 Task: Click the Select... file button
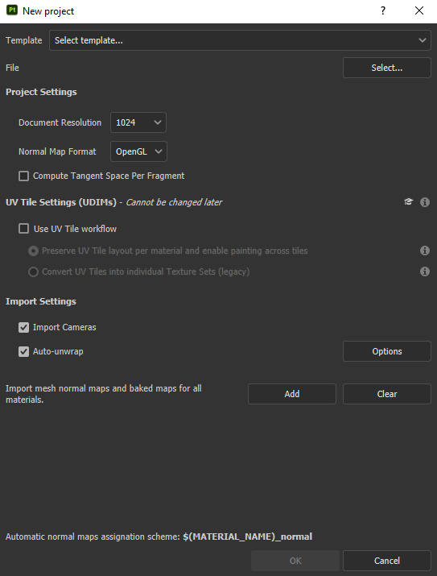click(x=387, y=68)
